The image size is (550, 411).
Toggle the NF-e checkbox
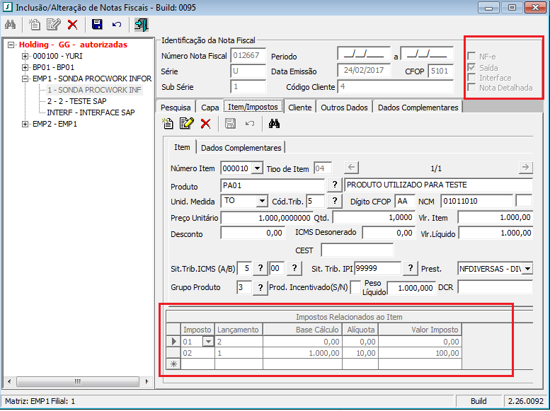coord(472,55)
